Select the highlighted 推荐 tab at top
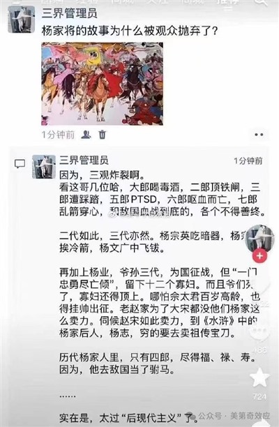Screen dimensions: 279x427 point(228,2)
